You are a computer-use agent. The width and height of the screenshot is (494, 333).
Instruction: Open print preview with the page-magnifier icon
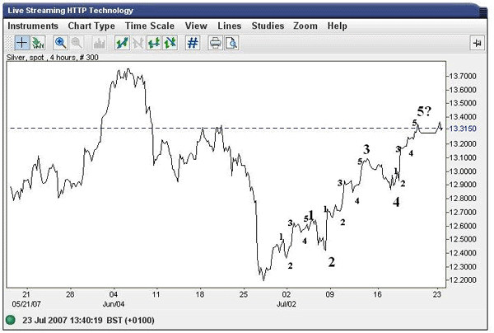tap(231, 43)
